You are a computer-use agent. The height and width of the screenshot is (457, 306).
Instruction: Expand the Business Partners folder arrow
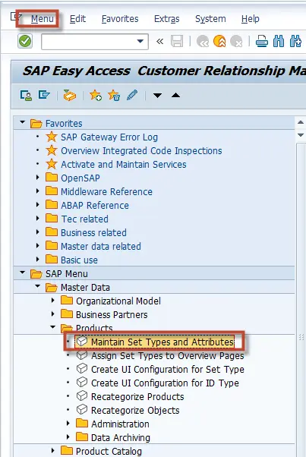[x=52, y=314]
